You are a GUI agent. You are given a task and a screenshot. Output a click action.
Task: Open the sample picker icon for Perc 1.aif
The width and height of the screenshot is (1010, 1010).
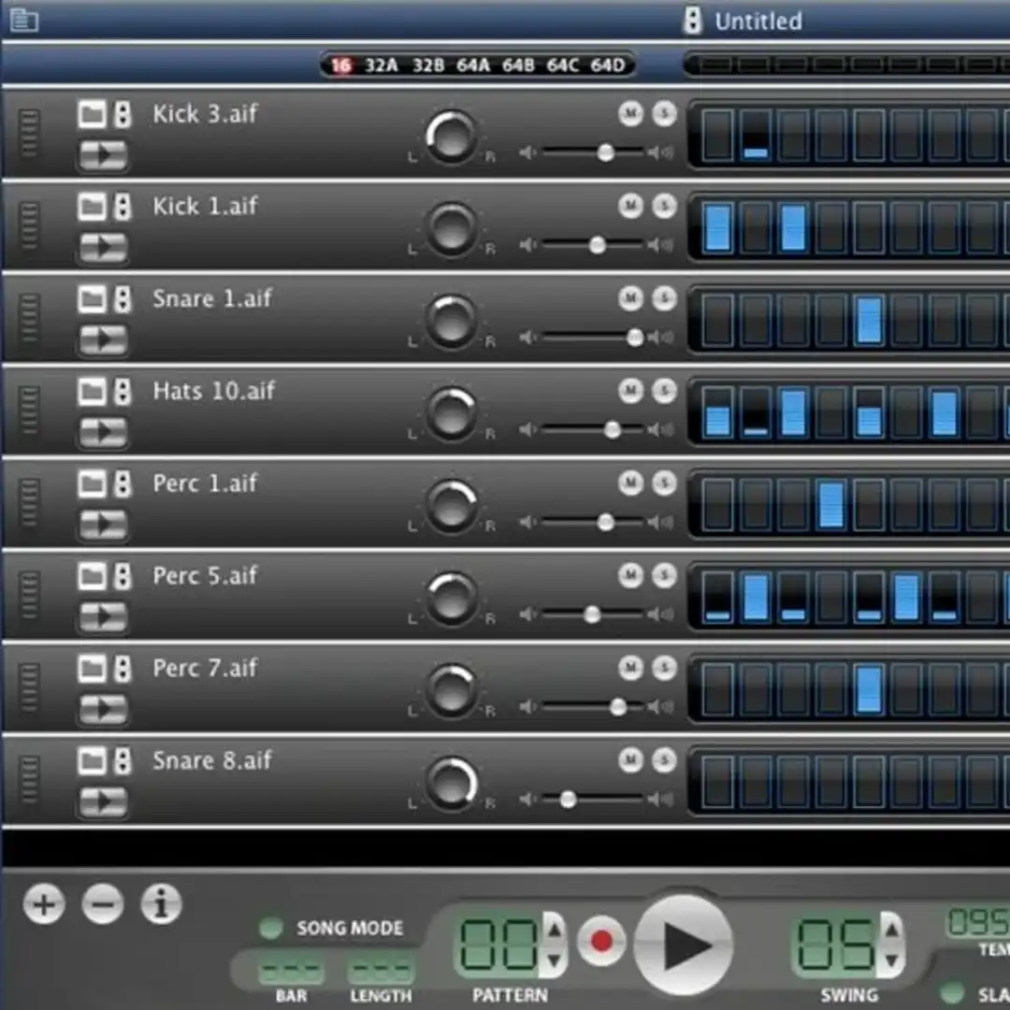pyautogui.click(x=123, y=483)
